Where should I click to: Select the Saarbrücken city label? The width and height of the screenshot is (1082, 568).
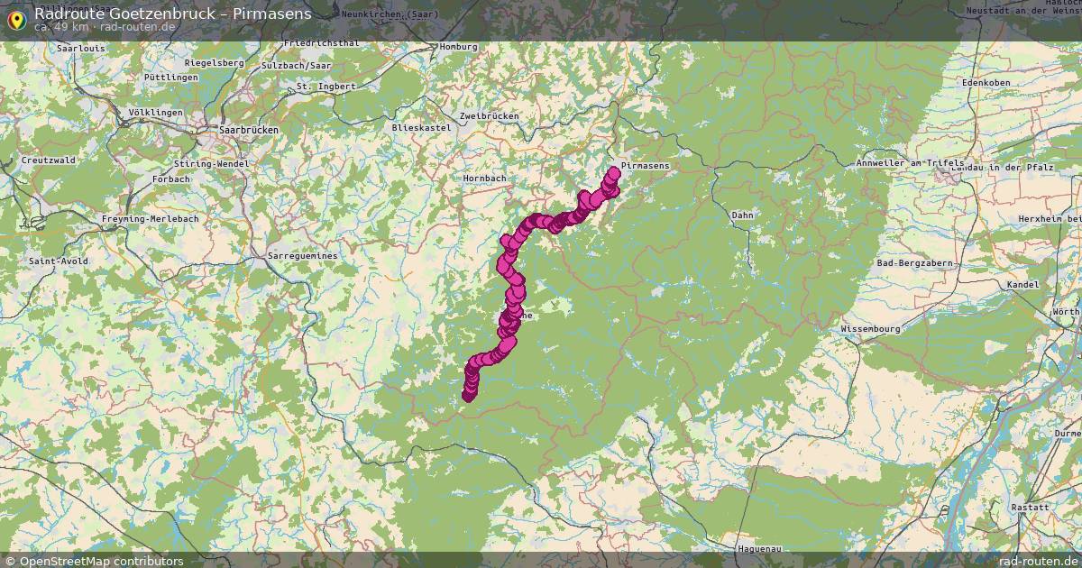click(x=249, y=130)
